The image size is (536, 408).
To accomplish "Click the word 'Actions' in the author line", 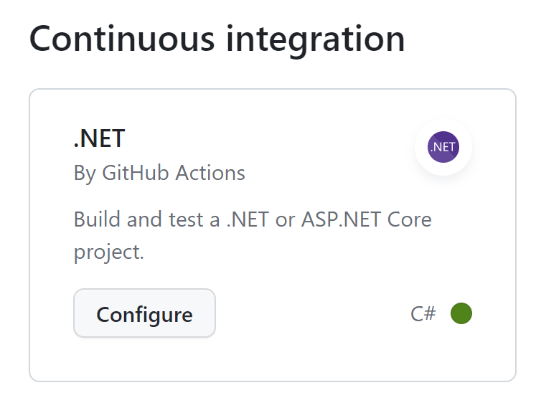I will tap(210, 173).
